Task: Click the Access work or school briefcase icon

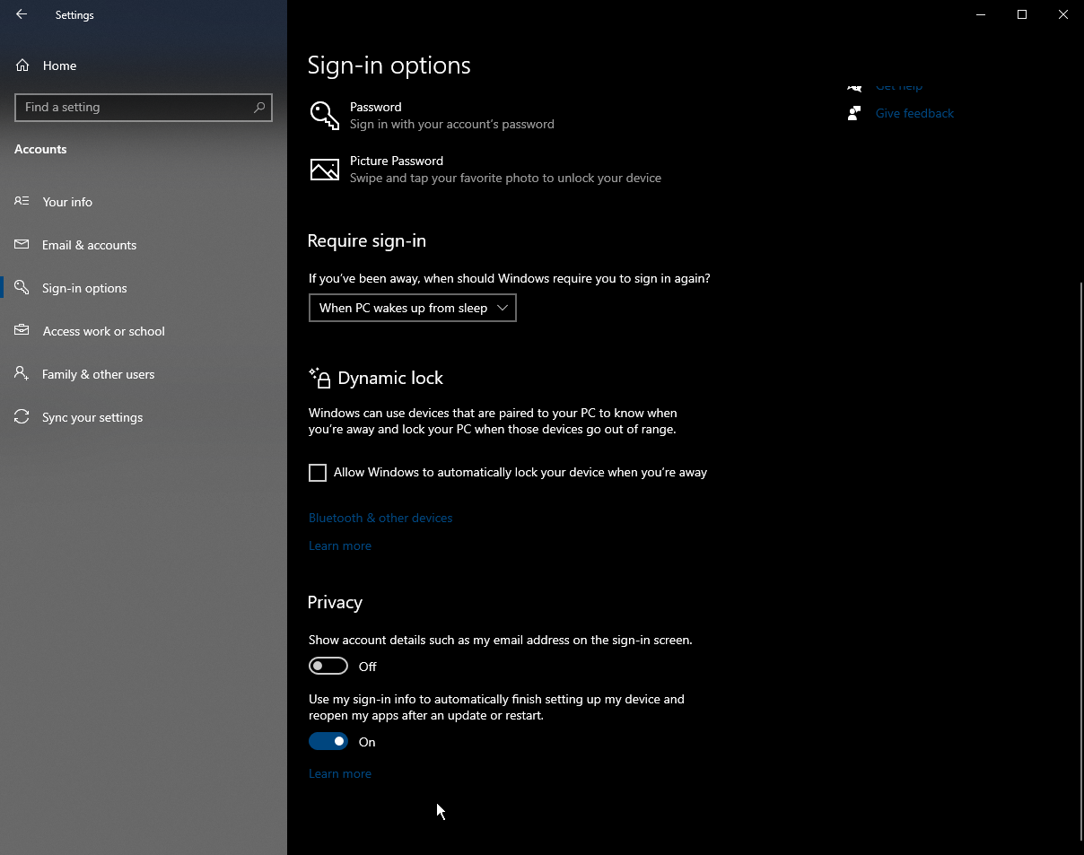Action: click(x=21, y=331)
